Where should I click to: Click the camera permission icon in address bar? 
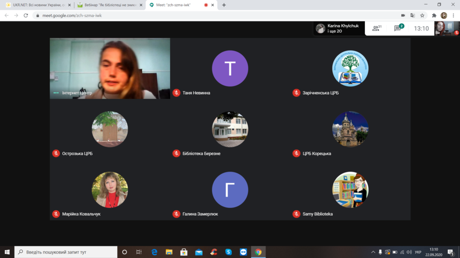tap(403, 15)
